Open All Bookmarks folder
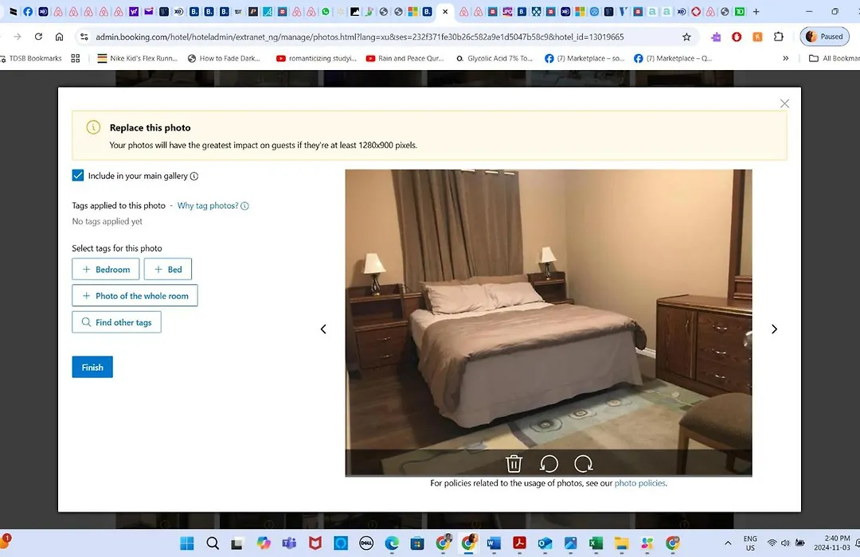 coord(835,58)
